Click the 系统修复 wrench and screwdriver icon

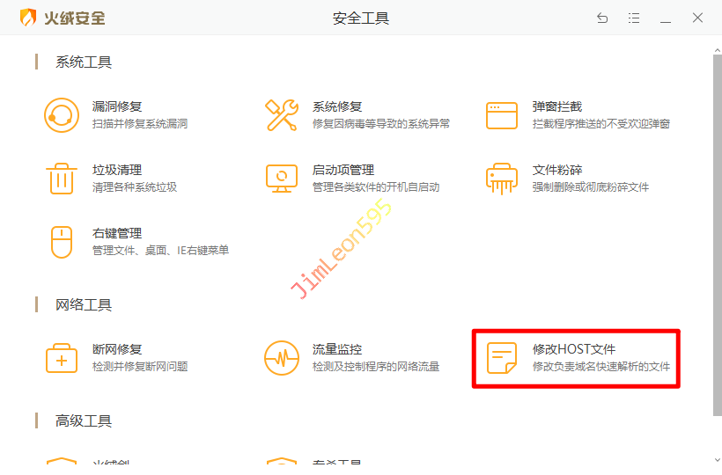click(x=282, y=115)
